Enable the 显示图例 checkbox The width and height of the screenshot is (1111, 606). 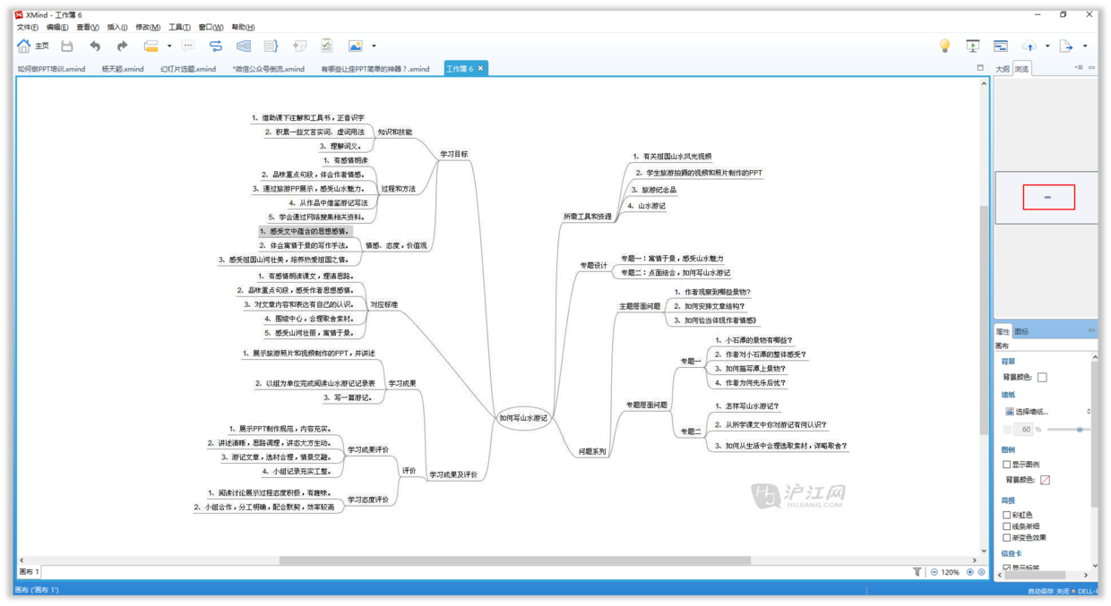point(1007,465)
